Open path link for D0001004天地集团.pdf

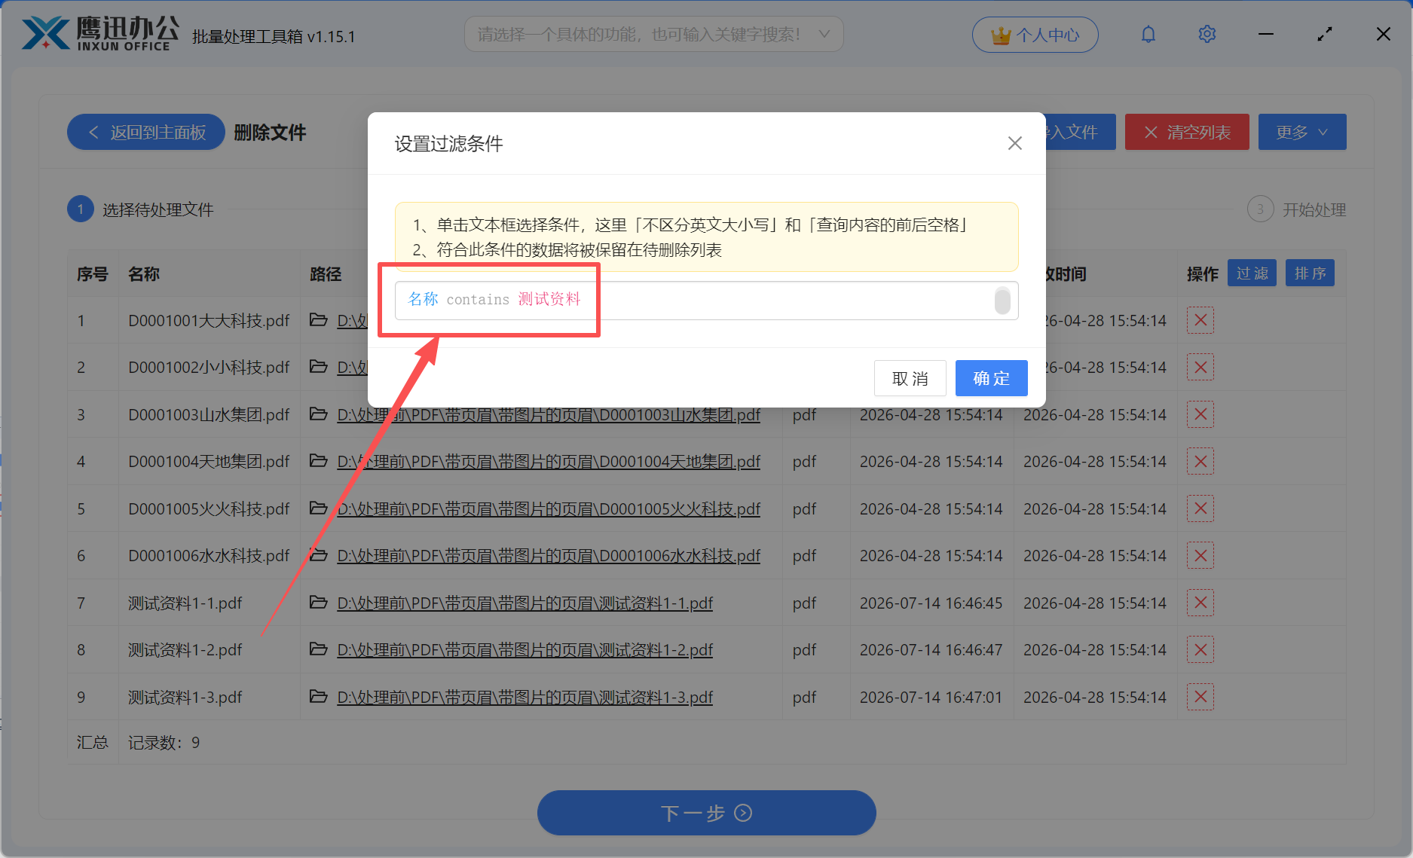point(549,462)
